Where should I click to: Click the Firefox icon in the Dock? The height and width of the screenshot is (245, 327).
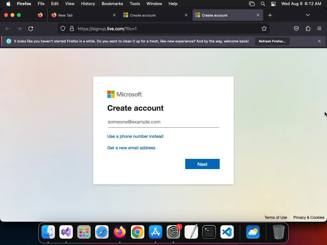[120, 232]
